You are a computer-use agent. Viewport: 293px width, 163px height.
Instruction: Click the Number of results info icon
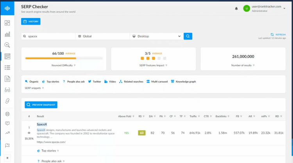point(254,65)
